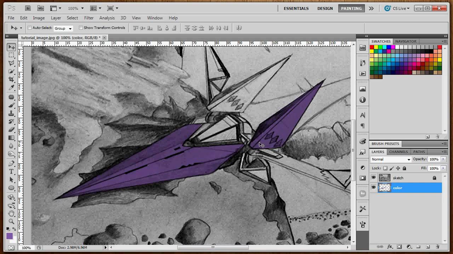Viewport: 453px width, 254px height.
Task: Select the Gradient tool
Action: point(12,138)
